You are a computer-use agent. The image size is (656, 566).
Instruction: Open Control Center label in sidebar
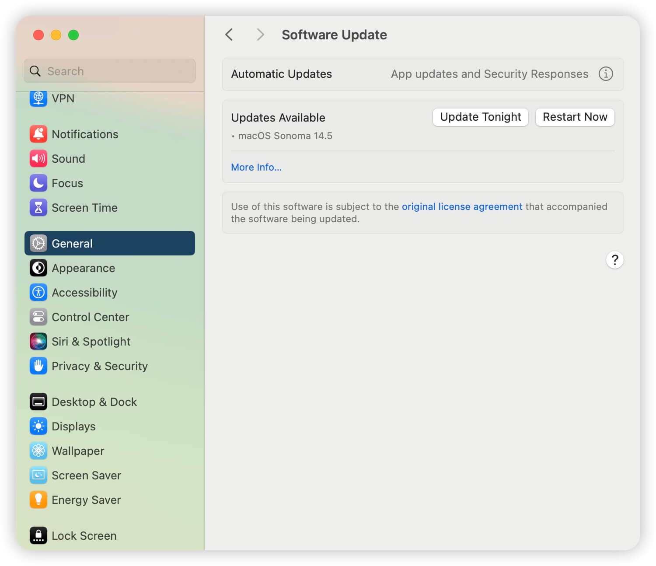point(91,317)
